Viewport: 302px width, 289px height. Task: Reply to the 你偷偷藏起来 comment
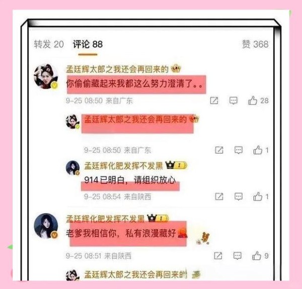click(233, 101)
